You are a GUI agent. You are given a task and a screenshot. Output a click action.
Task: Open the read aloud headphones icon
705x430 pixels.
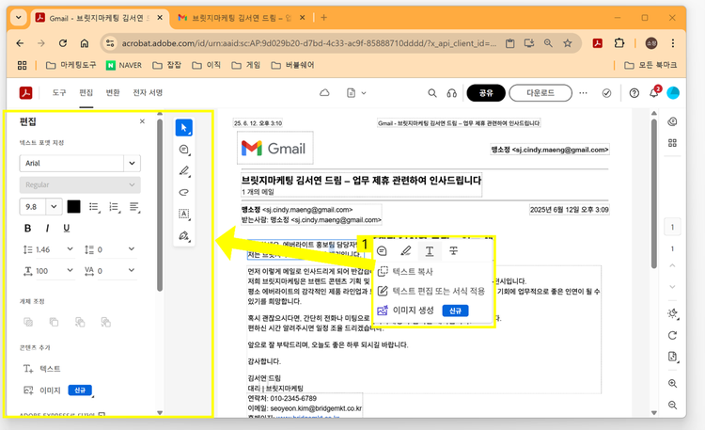click(x=451, y=93)
